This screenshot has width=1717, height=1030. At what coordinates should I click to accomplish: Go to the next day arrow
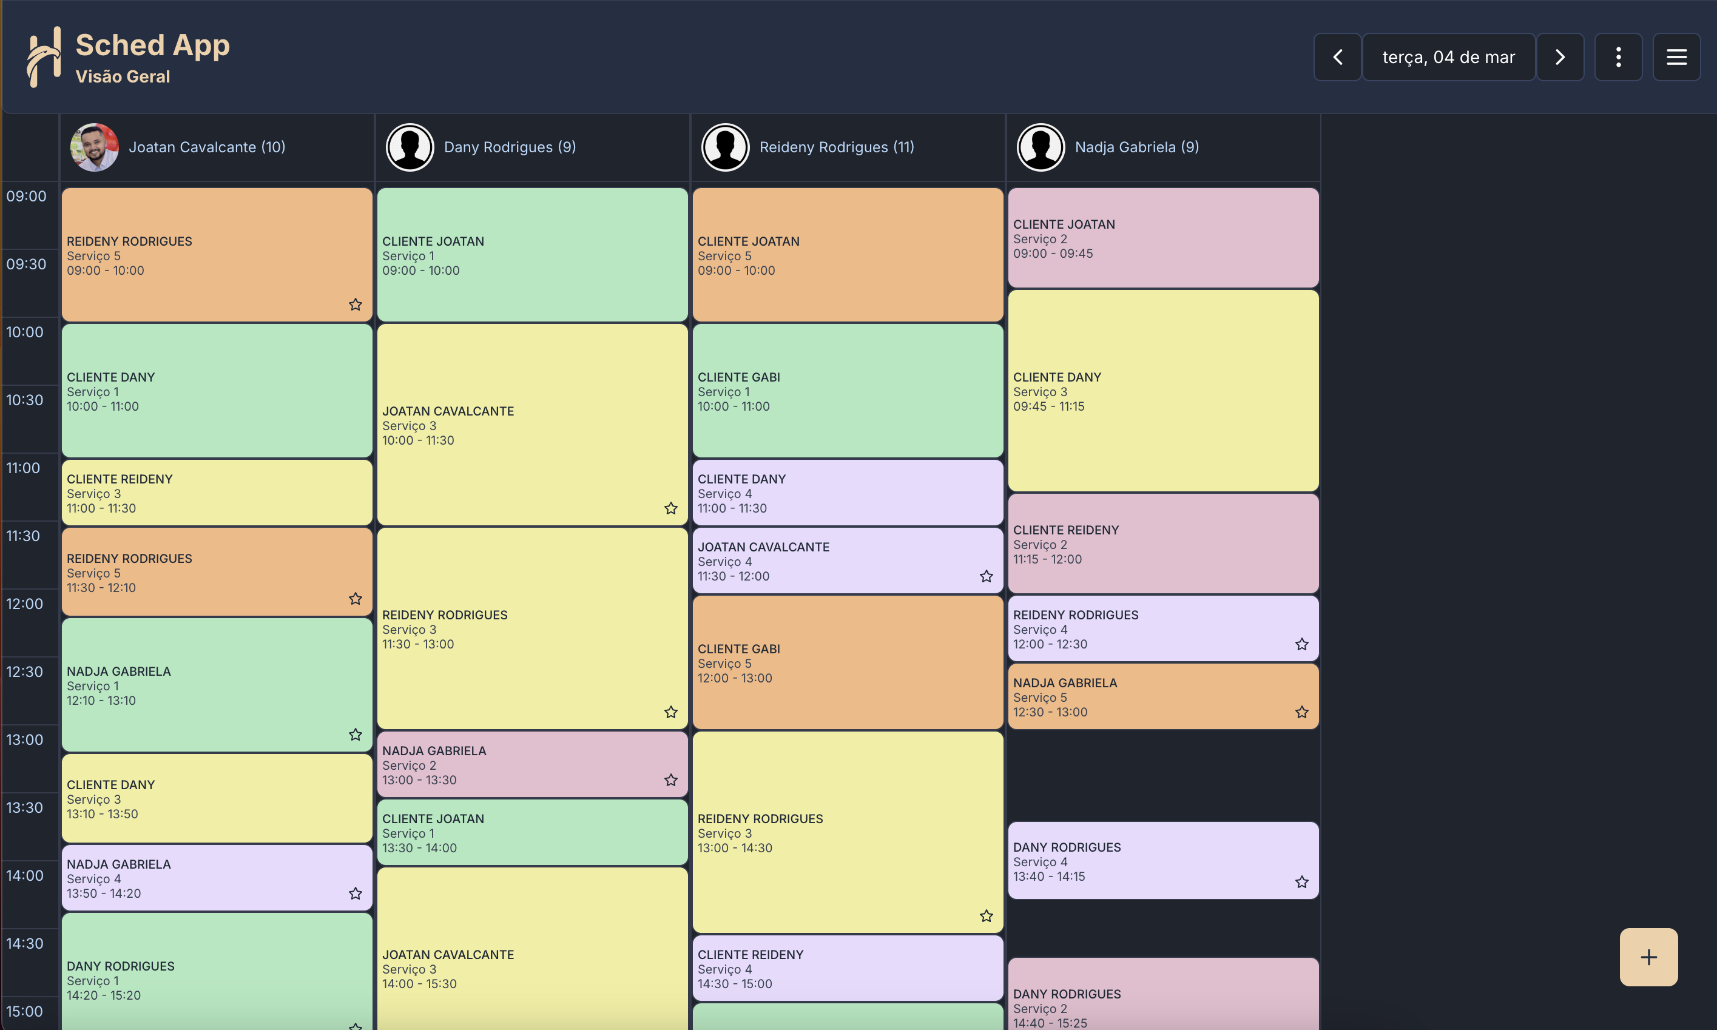click(1559, 57)
